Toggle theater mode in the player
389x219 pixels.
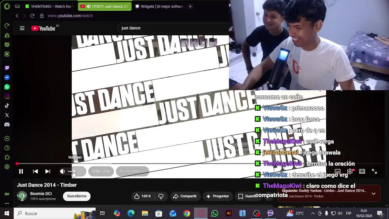pyautogui.click(x=362, y=172)
